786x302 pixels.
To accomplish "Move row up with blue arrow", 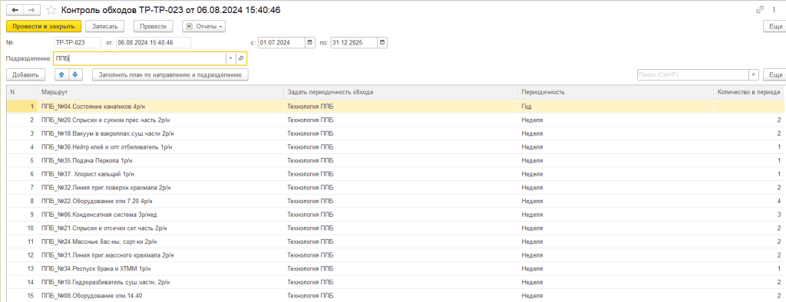I will (x=61, y=74).
